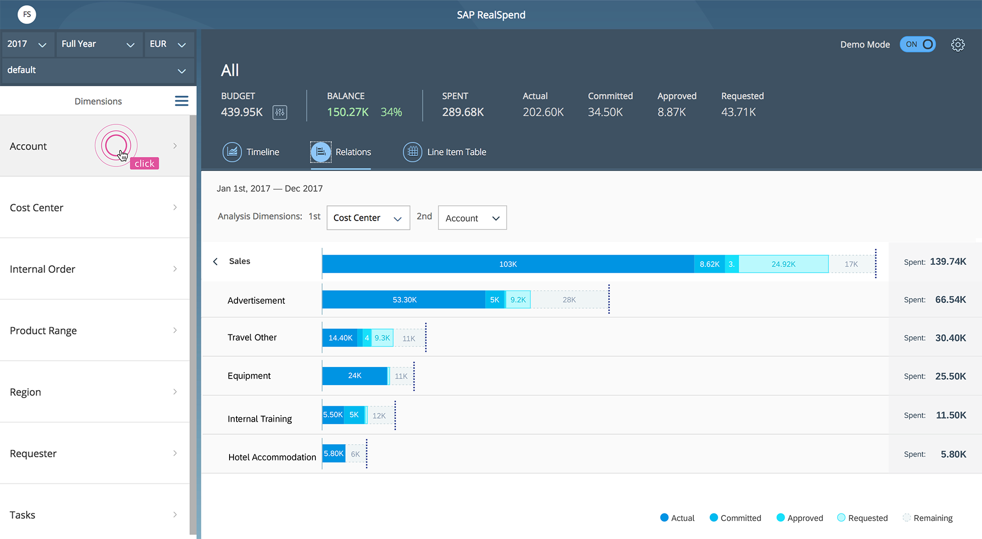Open the default view dropdown

pyautogui.click(x=98, y=70)
